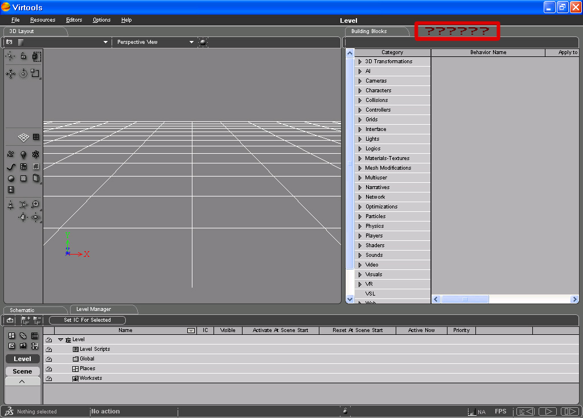Viewport: 583px width, 418px height.
Task: Select the move/translate tool
Action: [10, 73]
